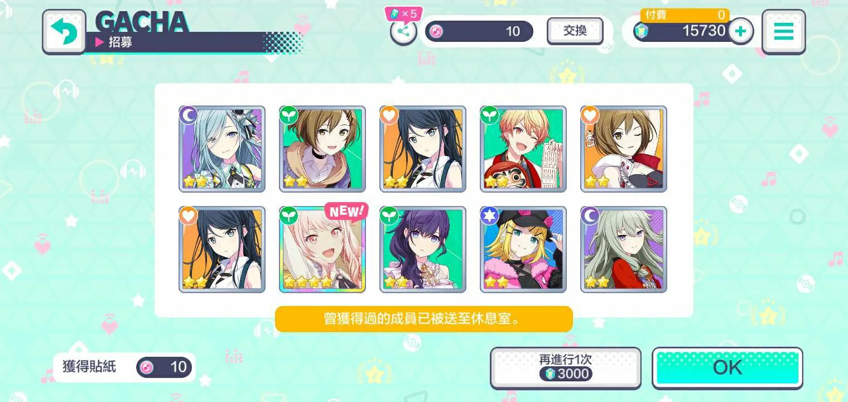Open the hamburger menu icon
Viewport: 848px width, 402px height.
(783, 31)
